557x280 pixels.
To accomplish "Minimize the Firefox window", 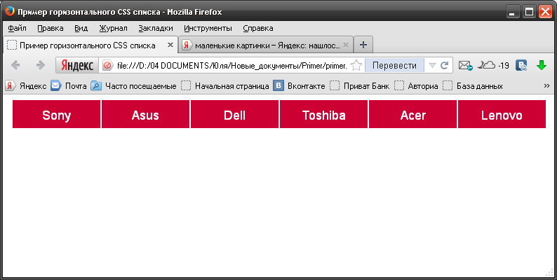I will (512, 12).
